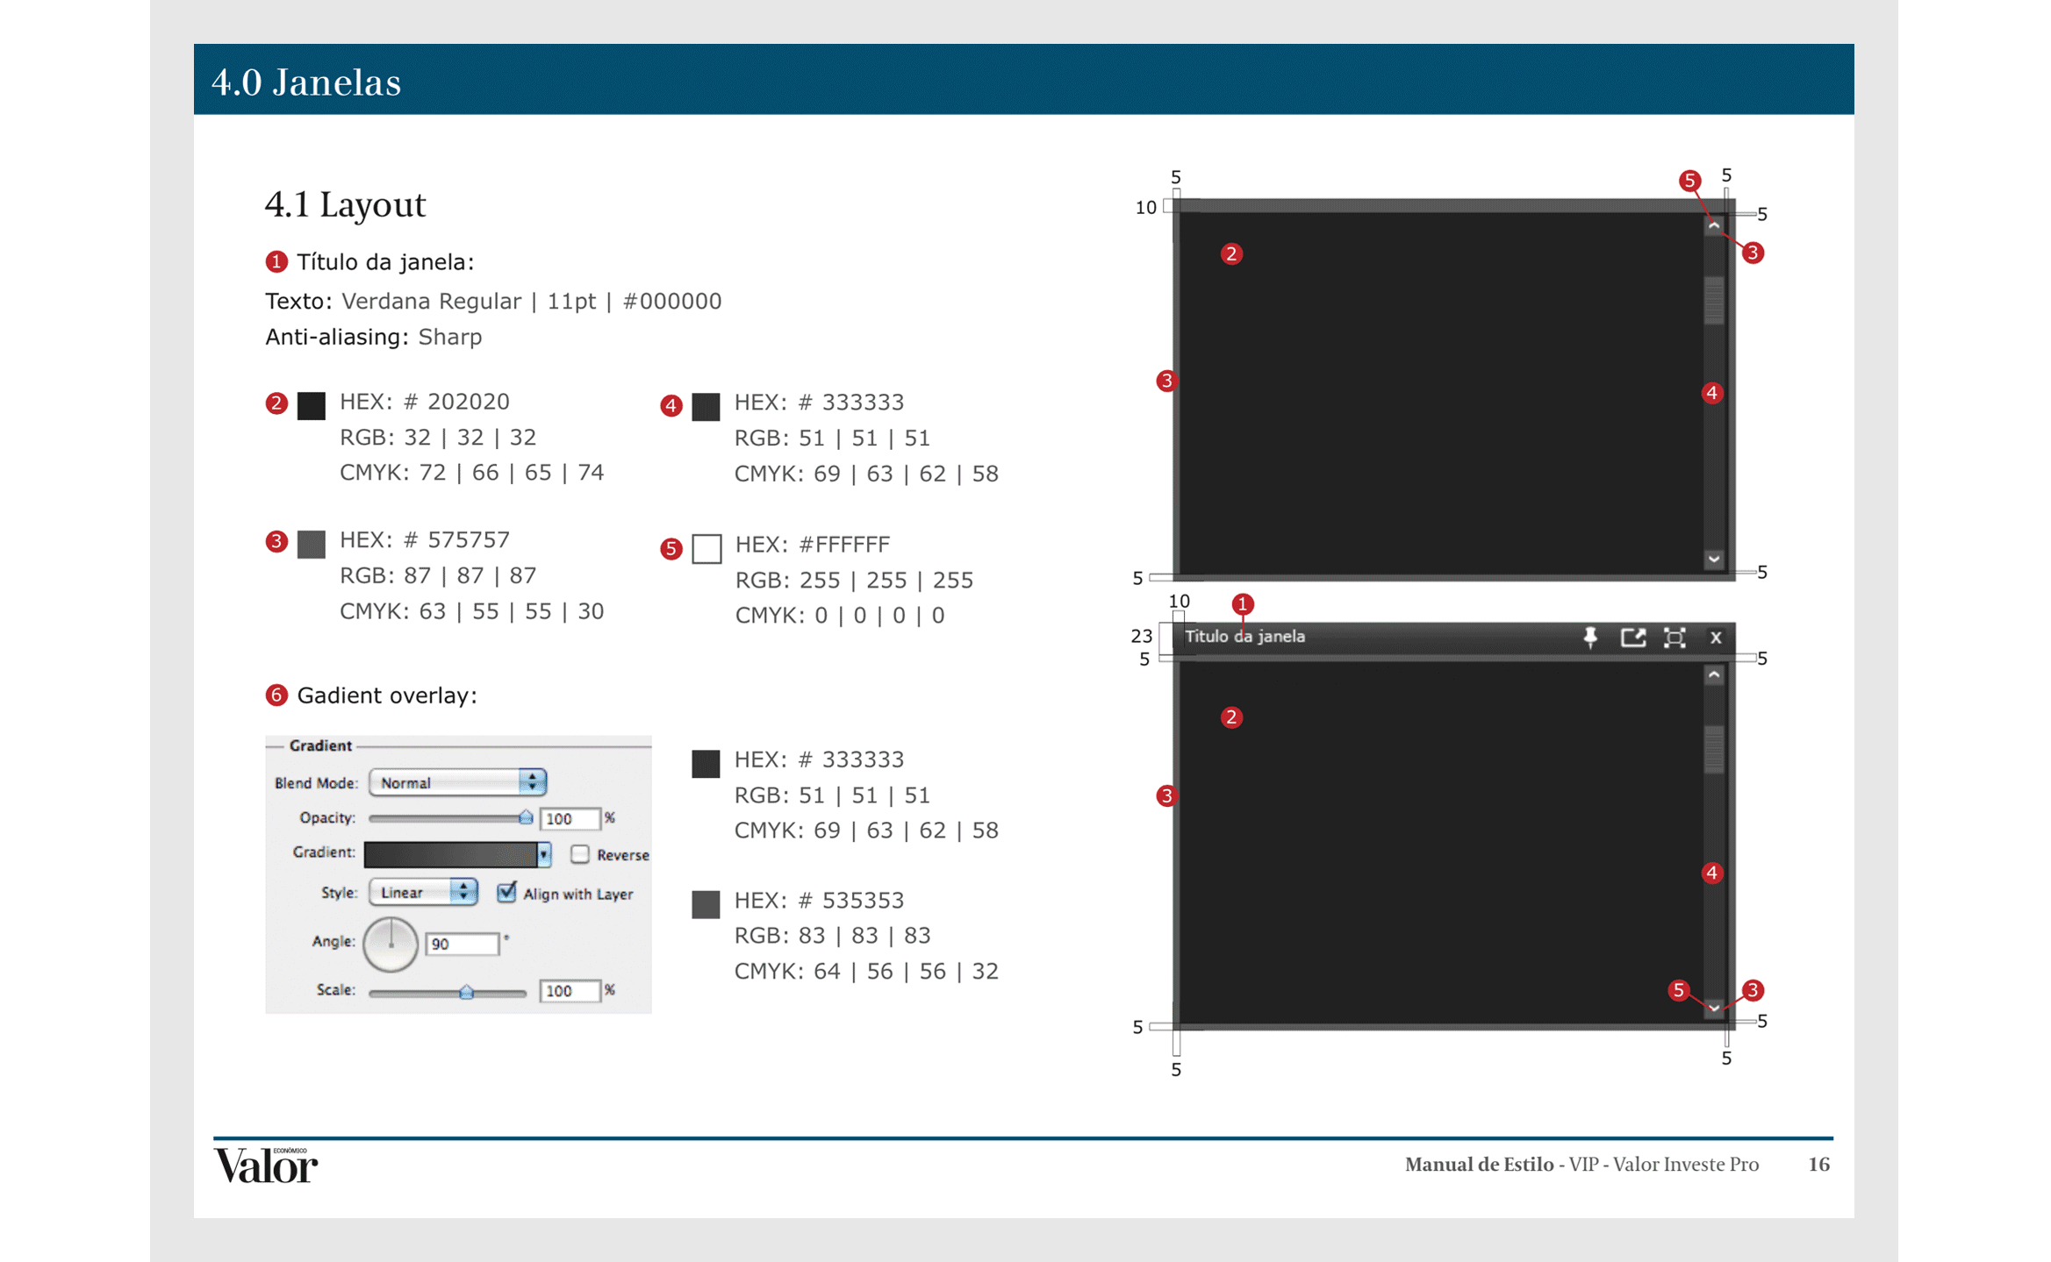Click the gradient preview bar
2051x1262 pixels.
[450, 853]
